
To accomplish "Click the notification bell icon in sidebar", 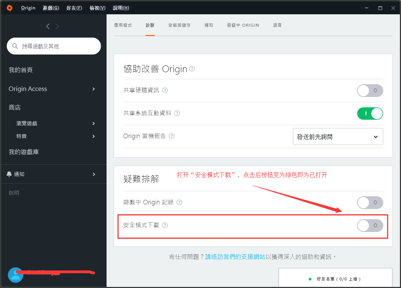I will (x=9, y=174).
